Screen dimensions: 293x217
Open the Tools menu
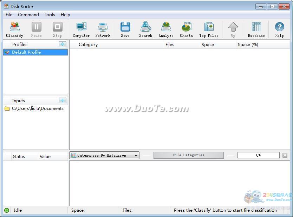(x=50, y=14)
